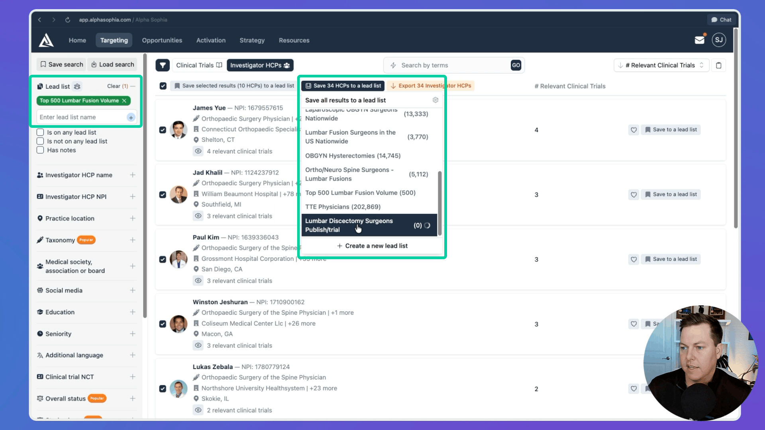Expand the Taxonomy filter section

[x=132, y=240]
